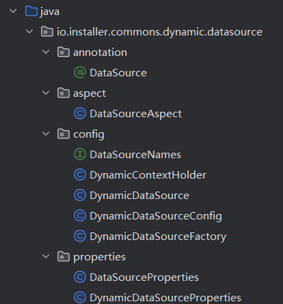Open the DataSource annotation file
283x304 pixels.
118,73
